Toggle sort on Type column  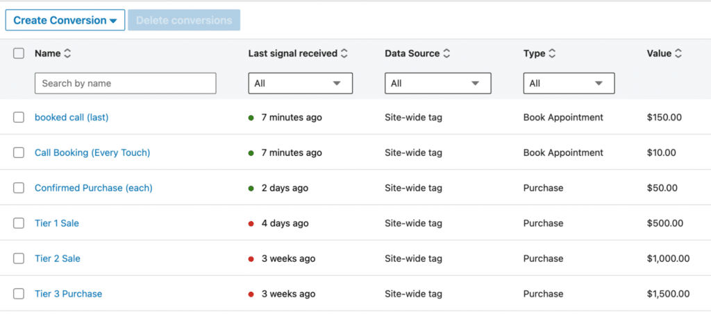click(x=553, y=53)
